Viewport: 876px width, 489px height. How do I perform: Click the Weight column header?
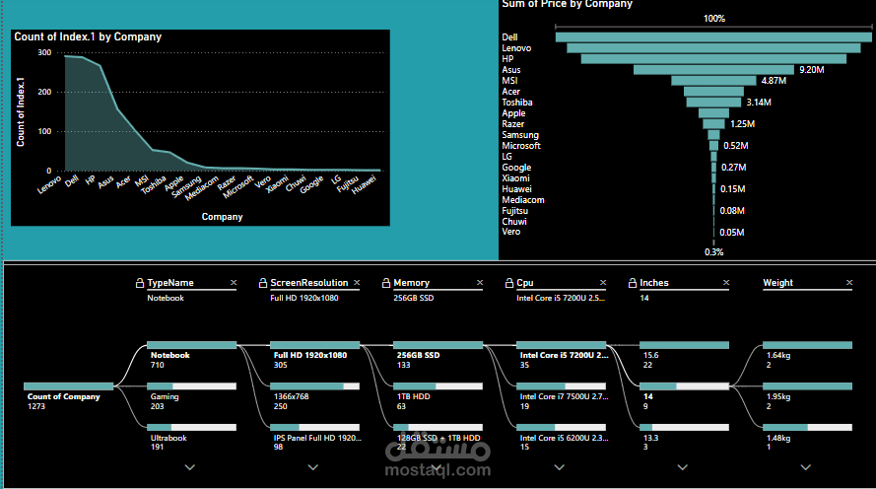click(x=777, y=283)
